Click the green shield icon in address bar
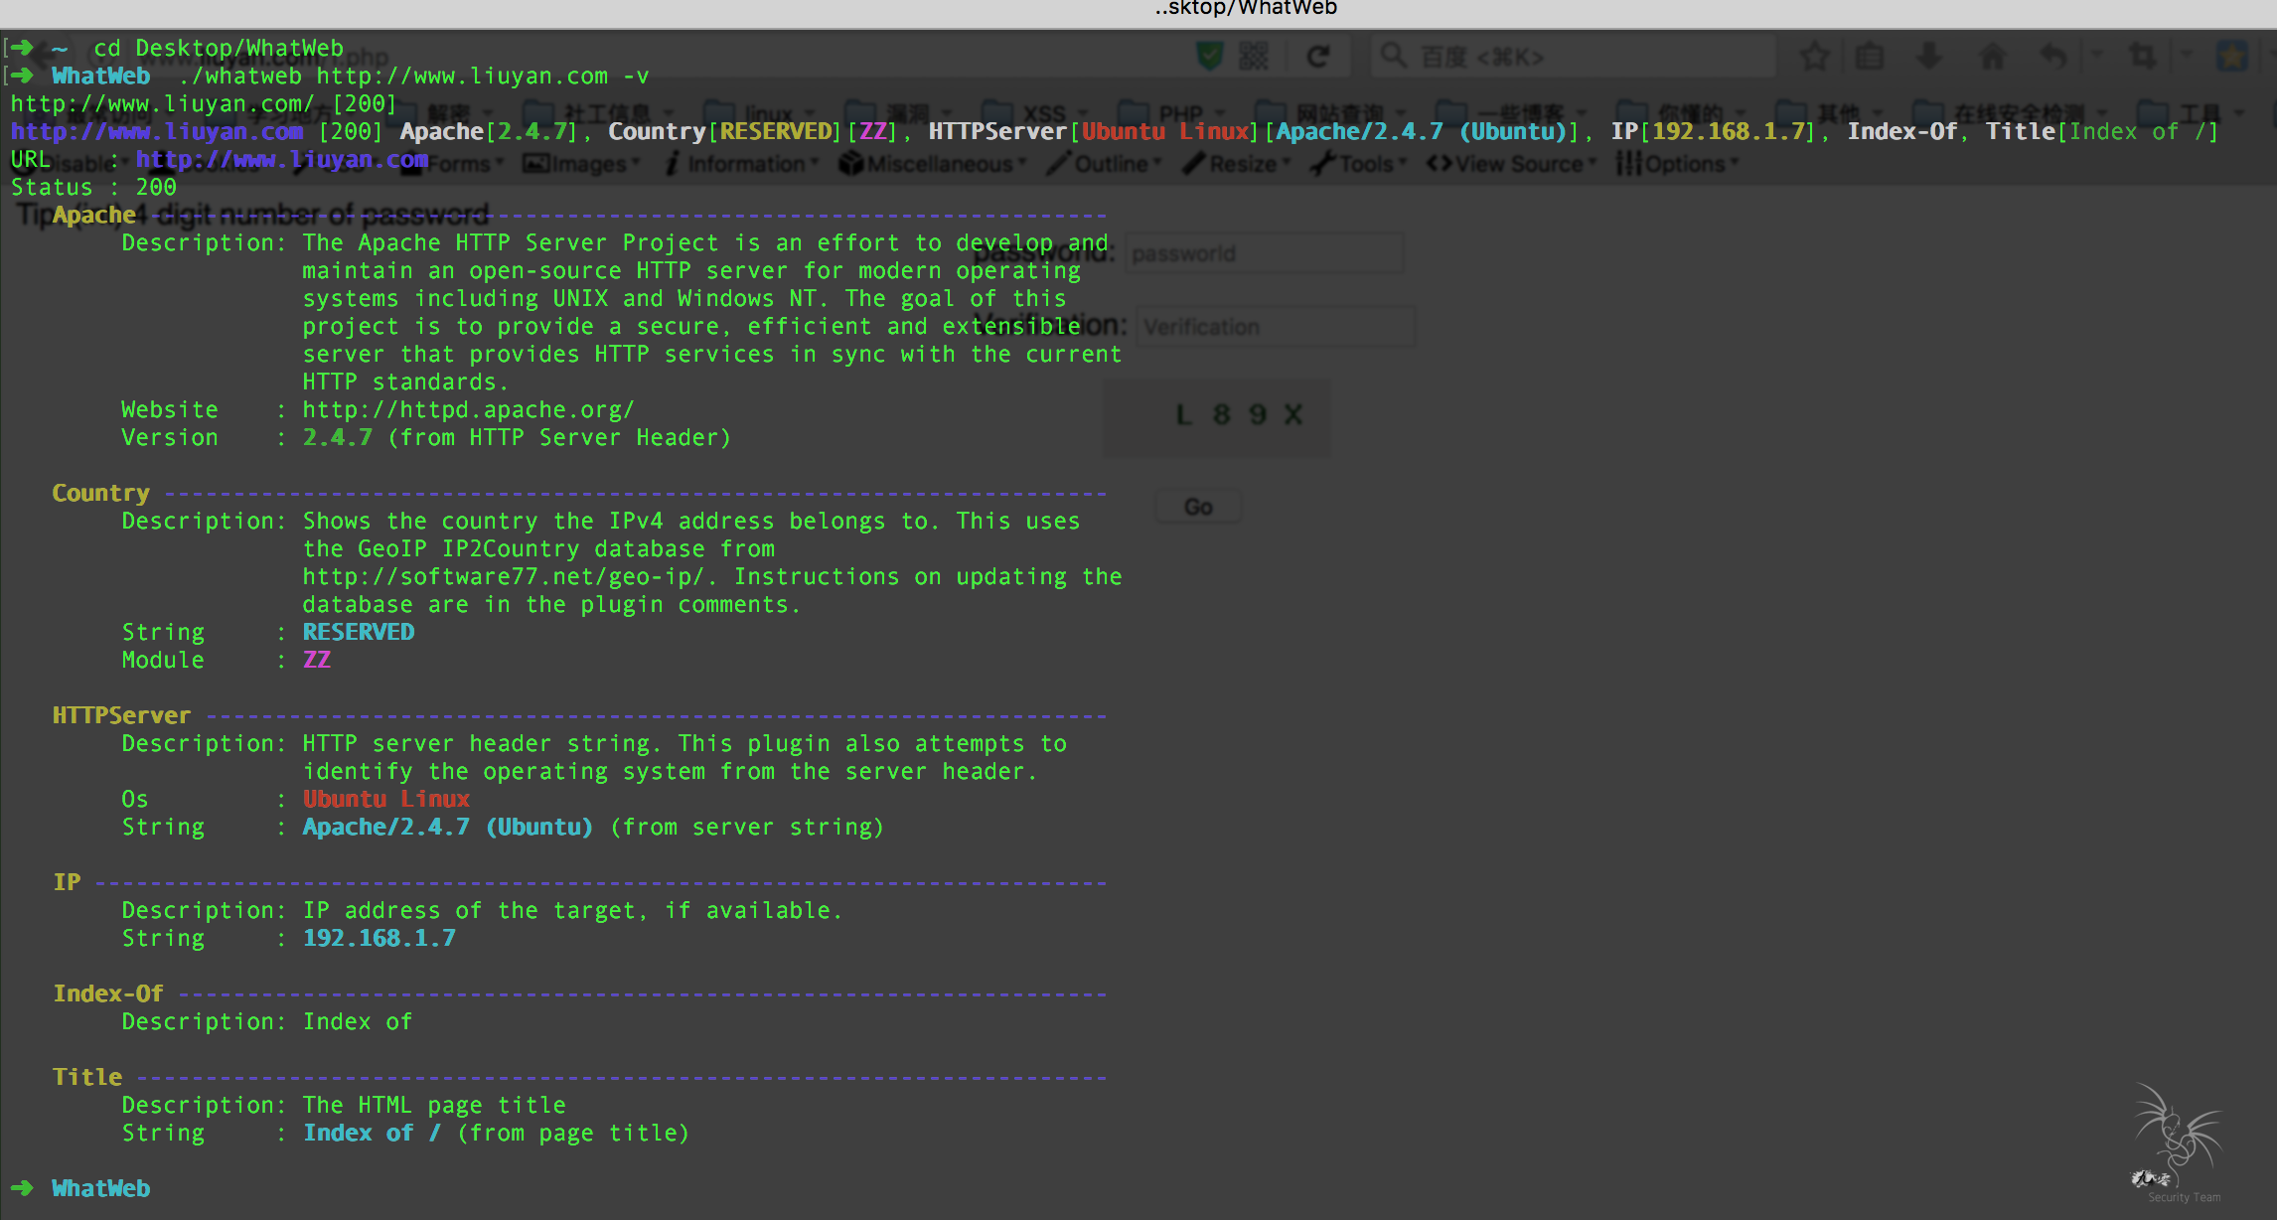This screenshot has height=1220, width=2277. (x=1210, y=56)
